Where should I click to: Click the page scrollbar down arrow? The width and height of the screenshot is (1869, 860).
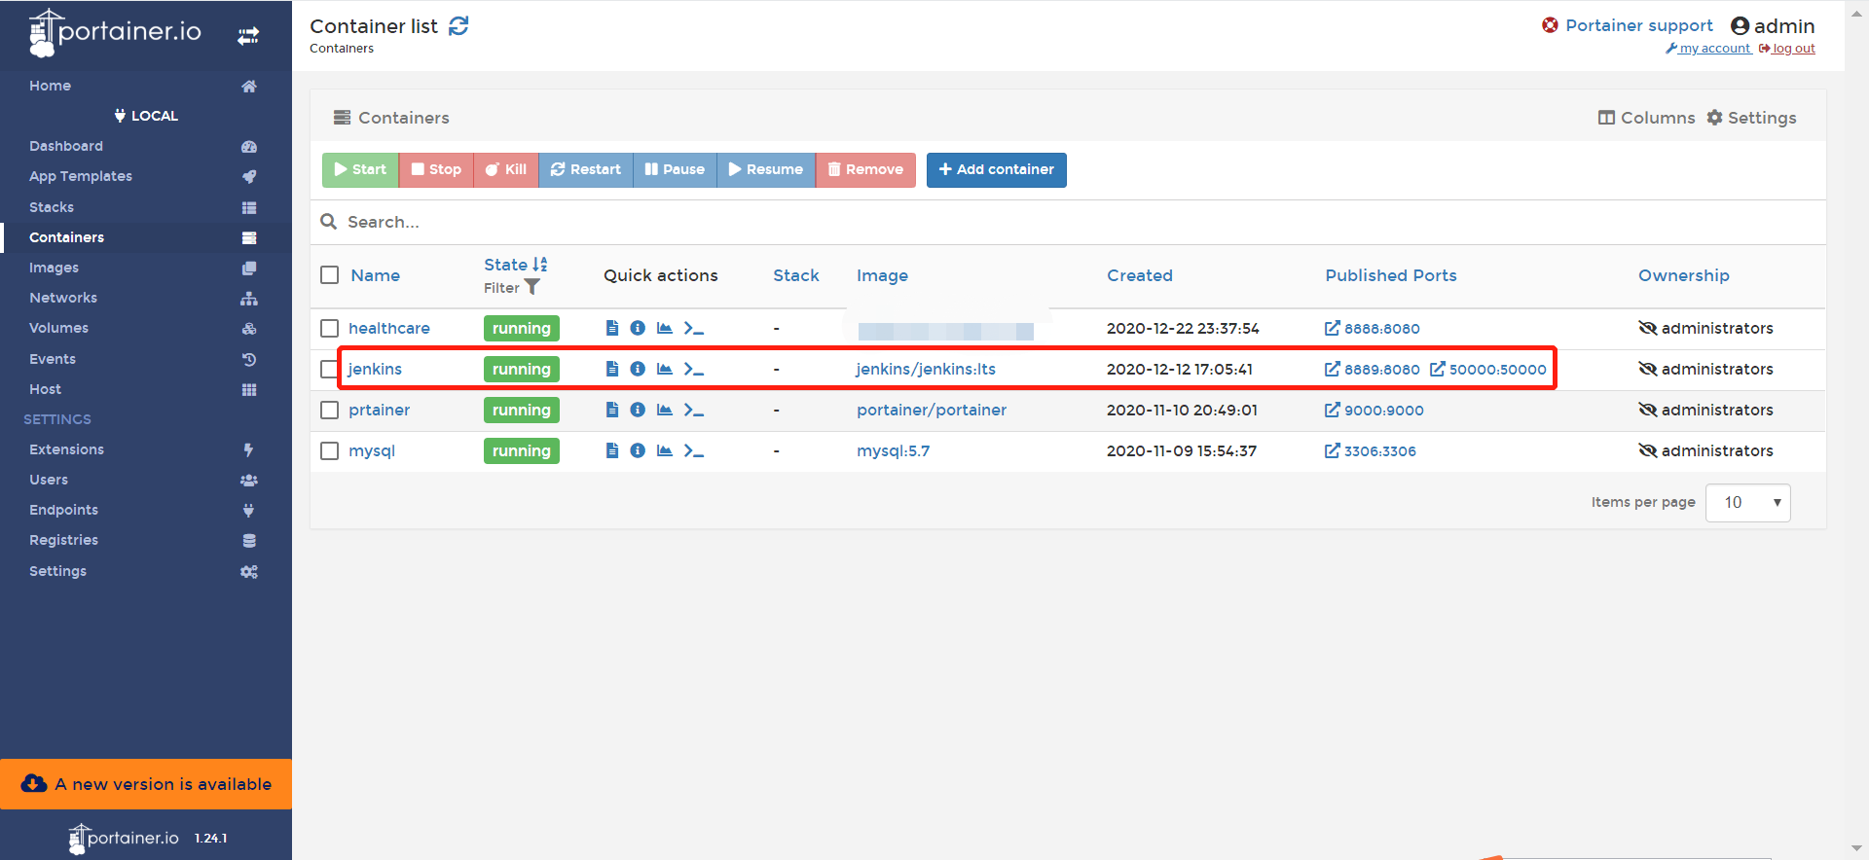coord(1857,848)
